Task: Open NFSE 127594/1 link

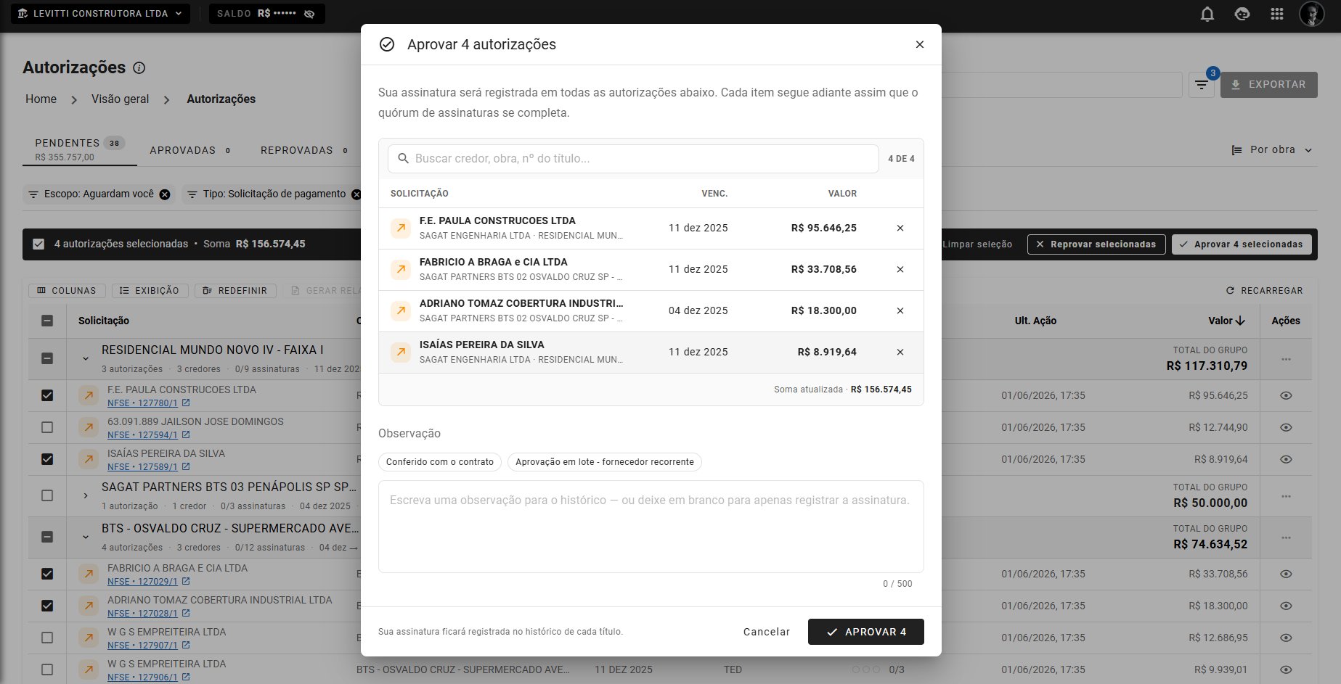Action: point(142,435)
